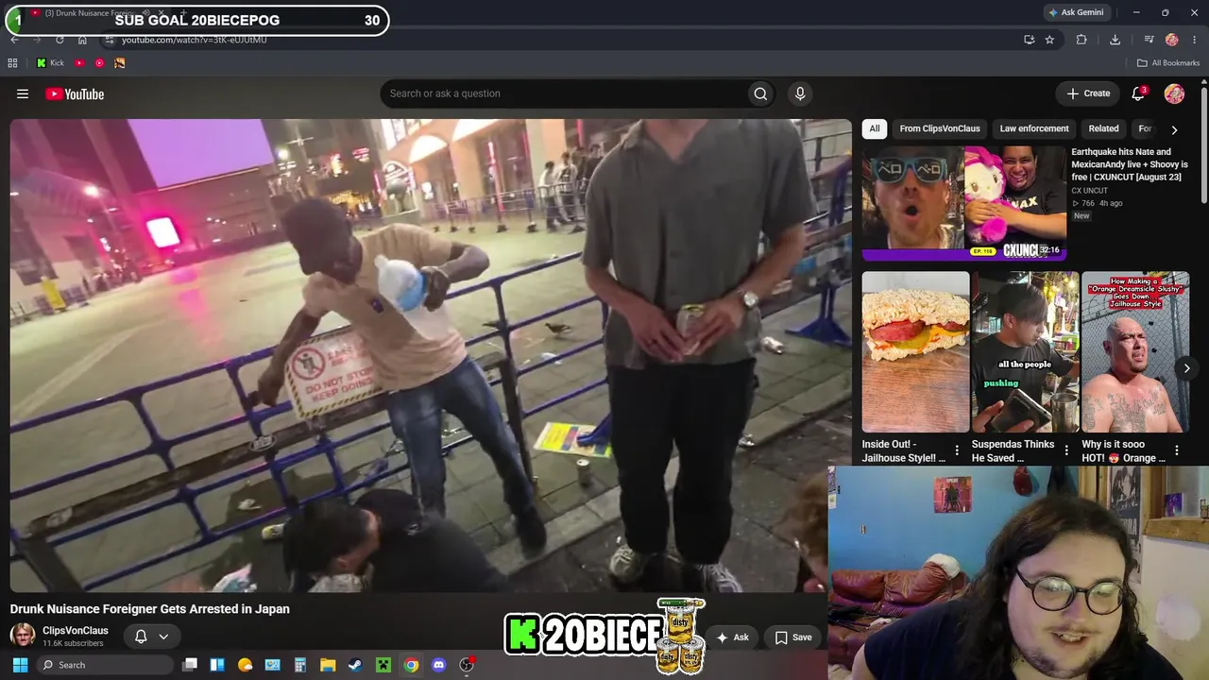Open the Create menu

[1088, 93]
